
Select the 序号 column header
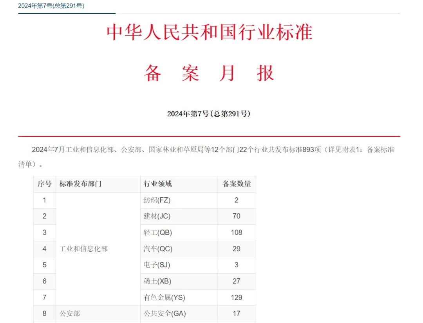coord(44,184)
